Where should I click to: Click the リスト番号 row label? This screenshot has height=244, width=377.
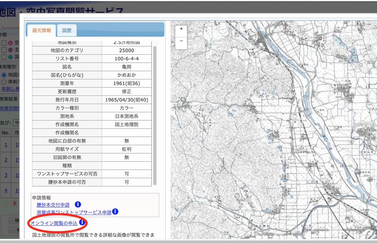[x=67, y=59]
